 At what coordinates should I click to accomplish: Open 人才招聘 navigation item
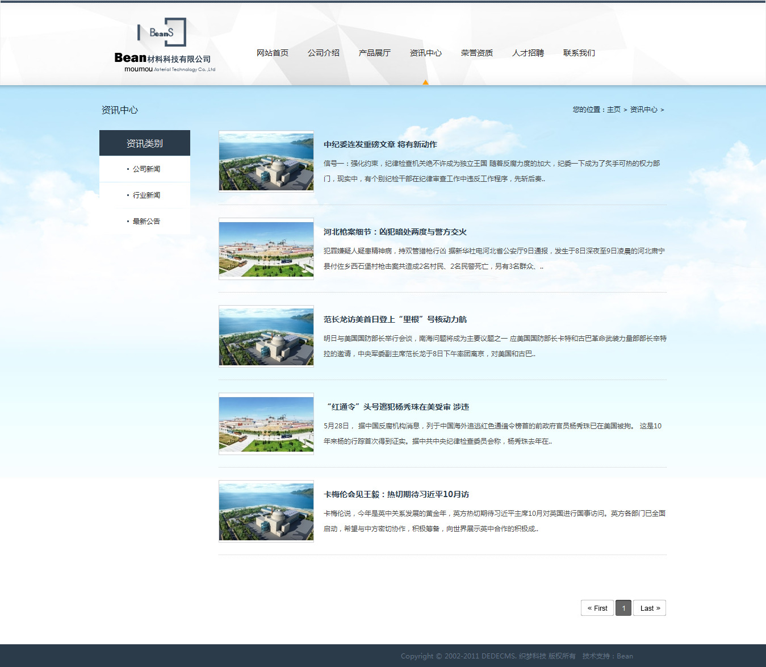[528, 53]
